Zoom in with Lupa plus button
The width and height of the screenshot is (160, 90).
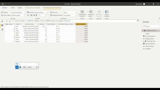click(20, 67)
